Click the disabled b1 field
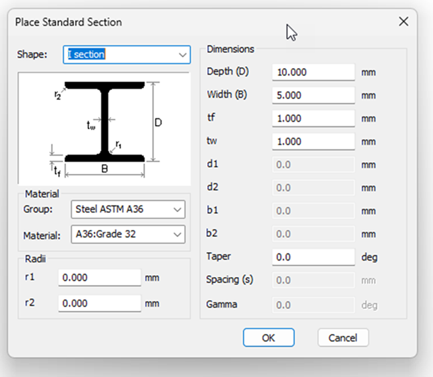This screenshot has height=377, width=433. pyautogui.click(x=314, y=211)
